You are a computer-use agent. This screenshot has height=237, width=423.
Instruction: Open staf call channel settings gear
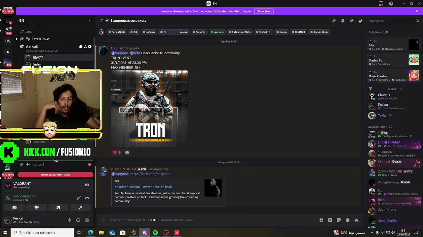(x=90, y=47)
